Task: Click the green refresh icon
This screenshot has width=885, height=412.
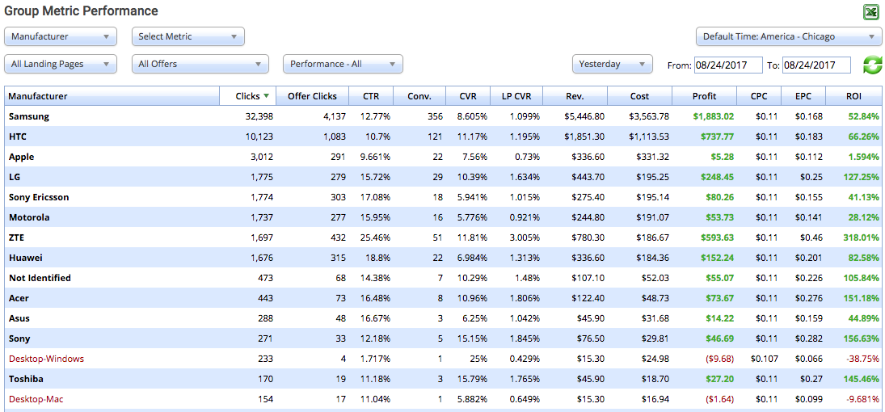Action: click(872, 65)
